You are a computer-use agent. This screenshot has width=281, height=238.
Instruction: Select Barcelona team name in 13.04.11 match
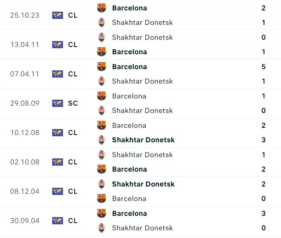coord(129,52)
